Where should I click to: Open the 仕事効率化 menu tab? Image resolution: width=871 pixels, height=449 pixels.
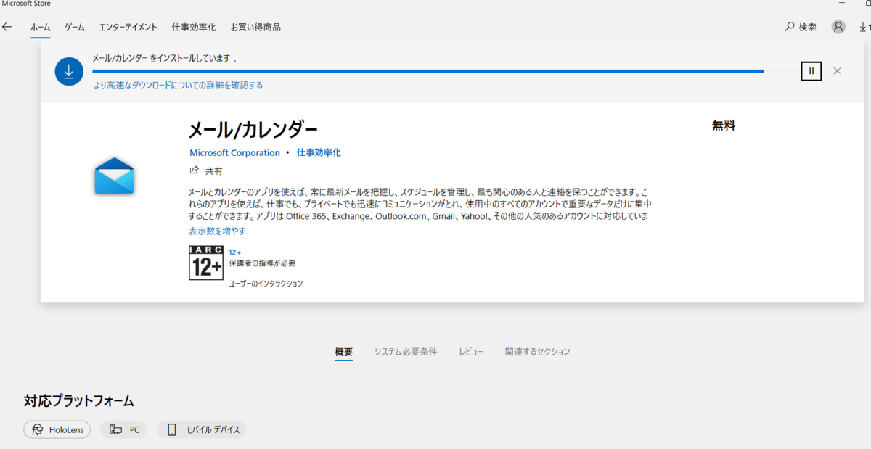[194, 28]
